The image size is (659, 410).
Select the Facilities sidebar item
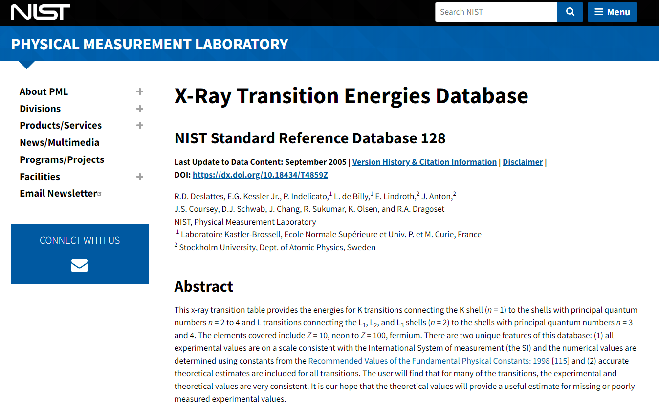click(x=40, y=177)
